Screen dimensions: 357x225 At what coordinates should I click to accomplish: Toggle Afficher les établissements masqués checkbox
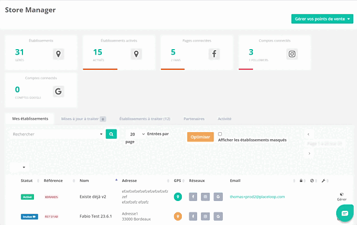[220, 134]
